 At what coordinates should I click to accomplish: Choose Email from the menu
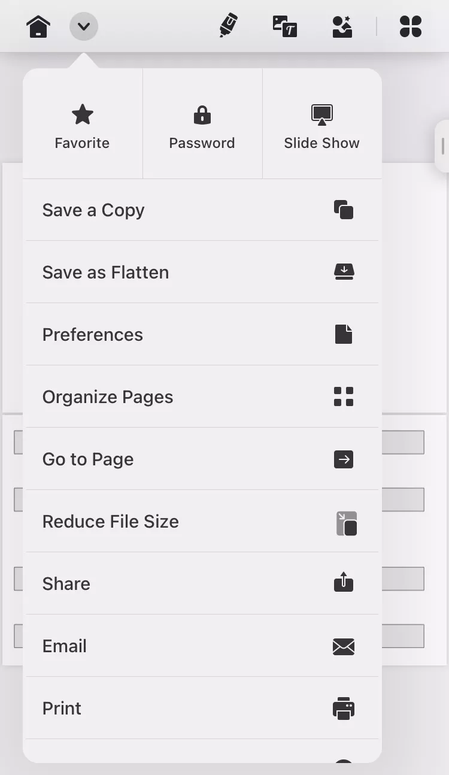(x=202, y=646)
